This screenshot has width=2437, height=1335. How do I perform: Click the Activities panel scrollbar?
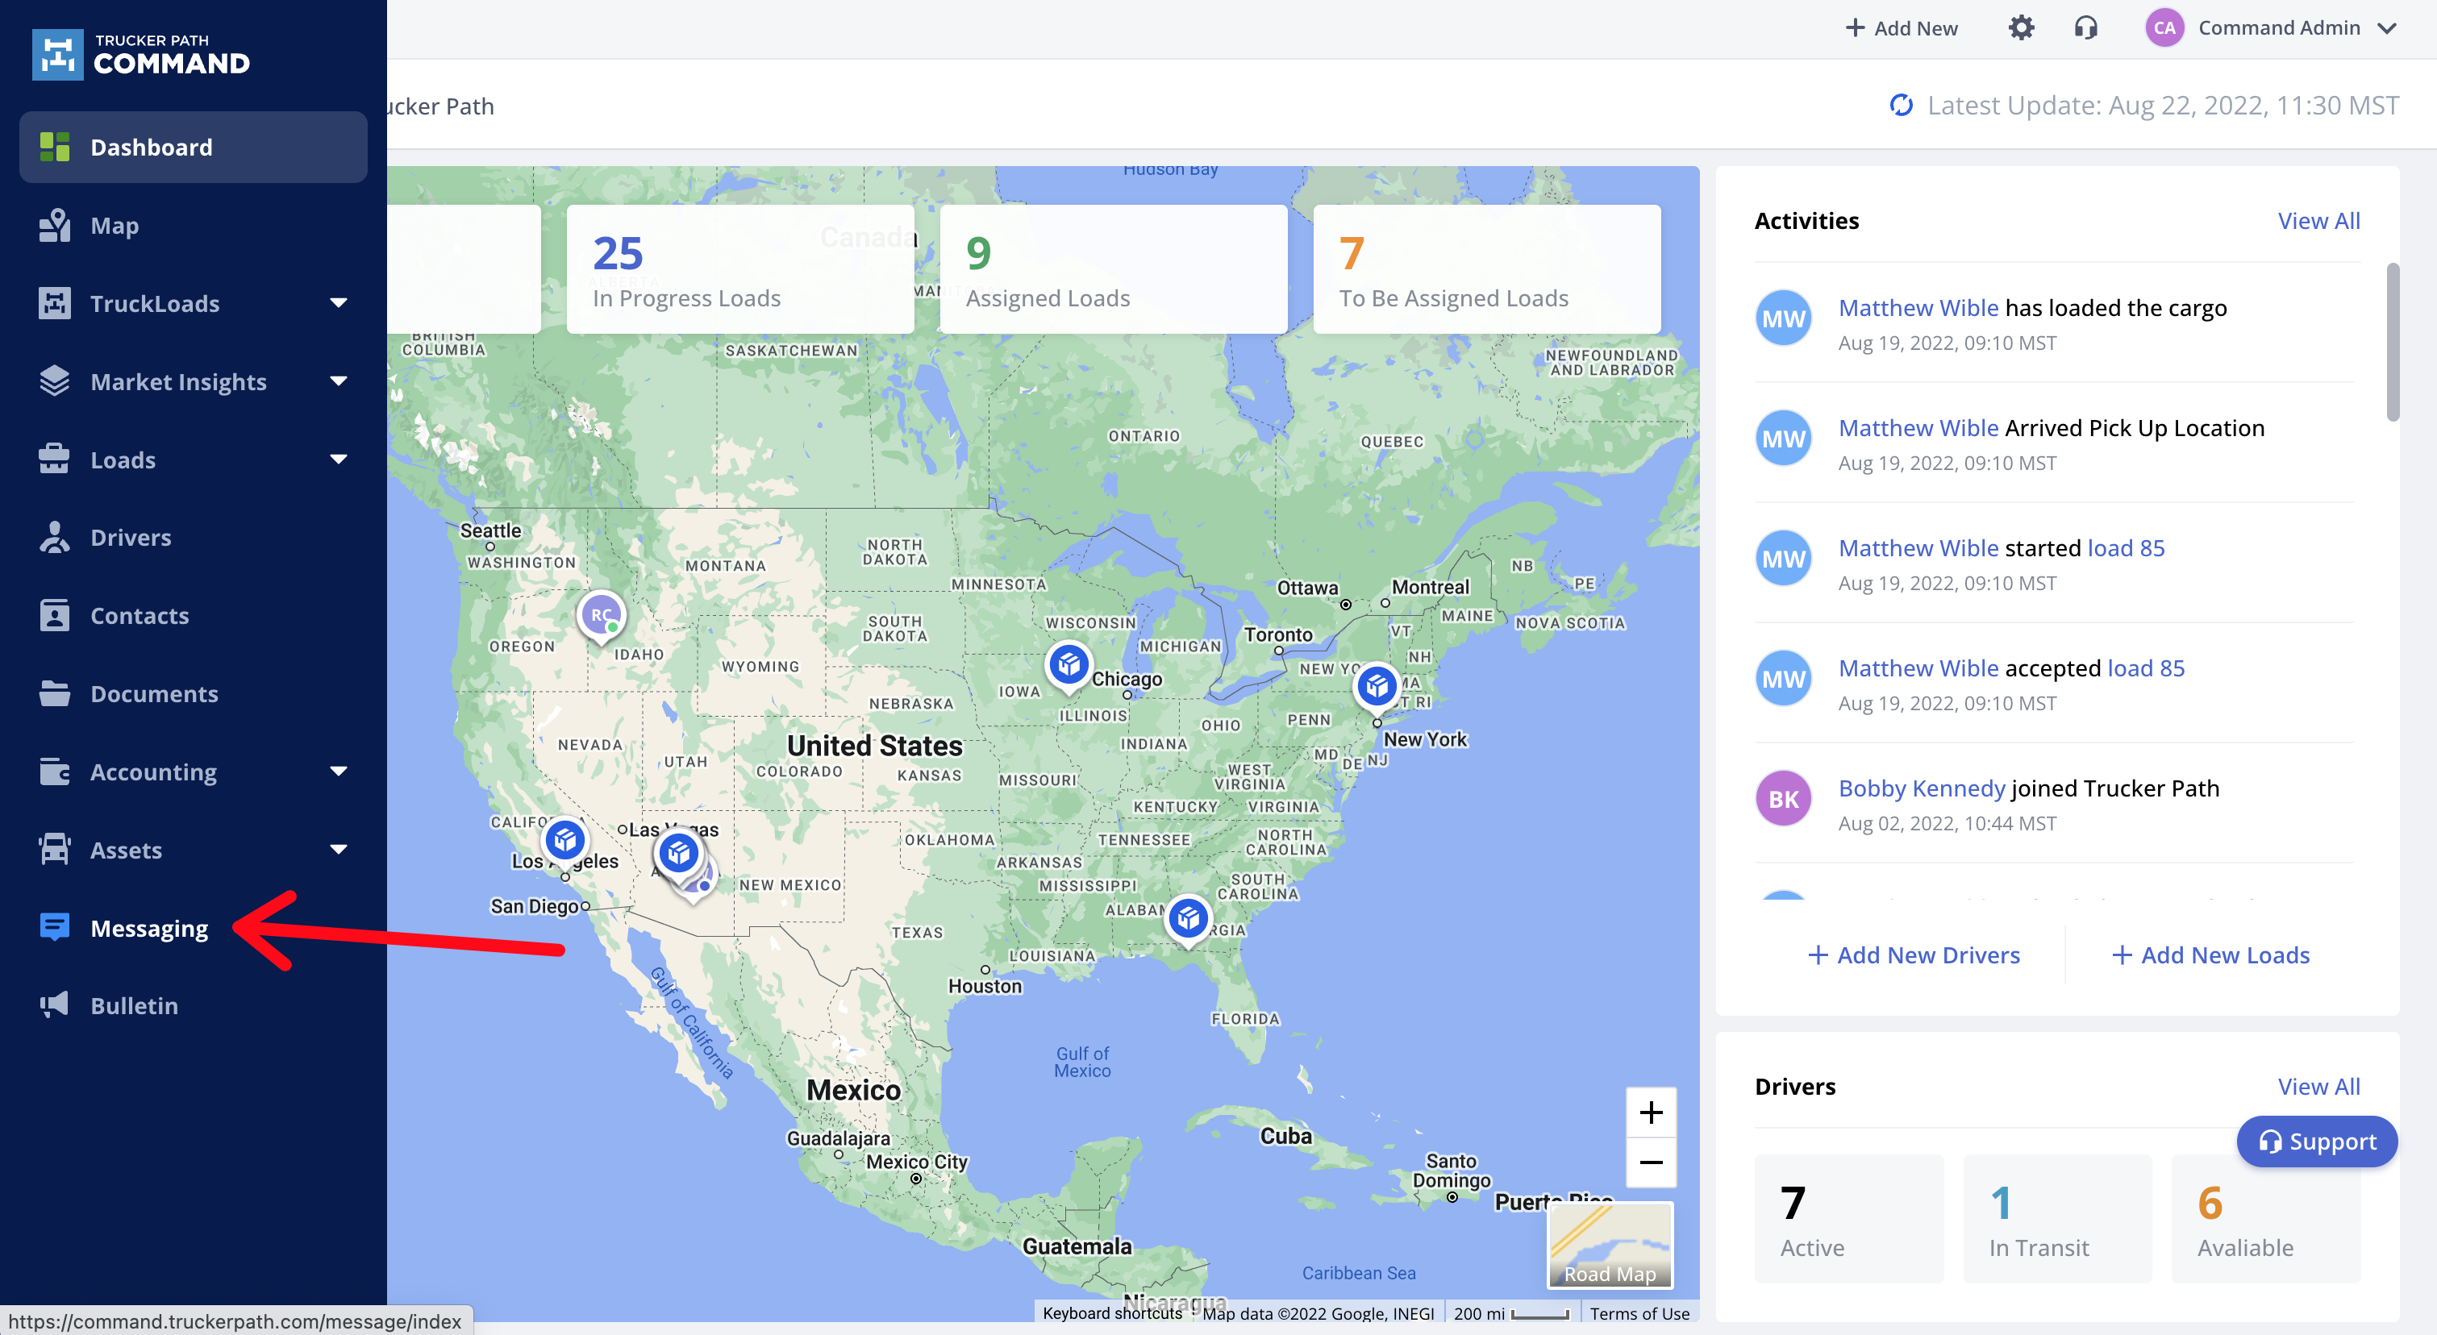click(x=2393, y=343)
